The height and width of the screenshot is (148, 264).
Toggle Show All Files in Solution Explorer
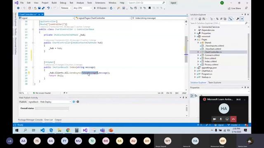coord(225,19)
